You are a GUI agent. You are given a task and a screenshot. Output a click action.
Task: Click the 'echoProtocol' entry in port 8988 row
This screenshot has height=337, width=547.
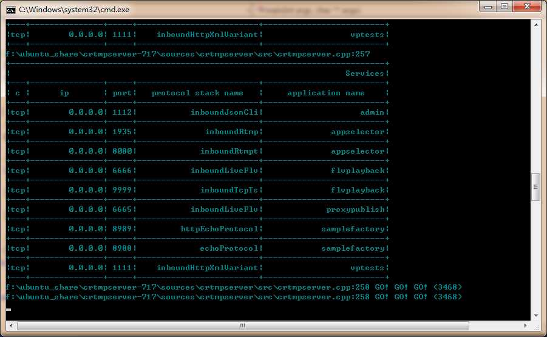click(x=229, y=248)
